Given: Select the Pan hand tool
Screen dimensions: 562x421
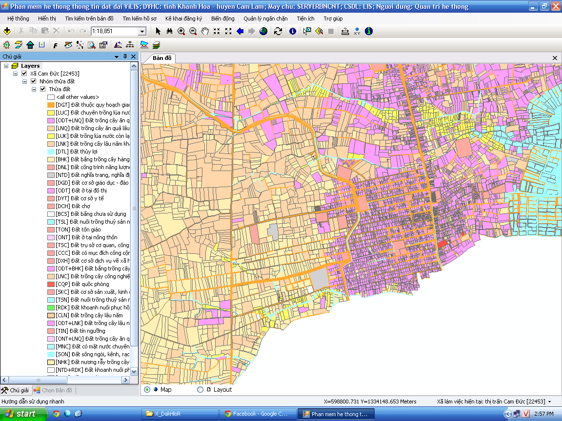Looking at the screenshot, I should [205, 31].
